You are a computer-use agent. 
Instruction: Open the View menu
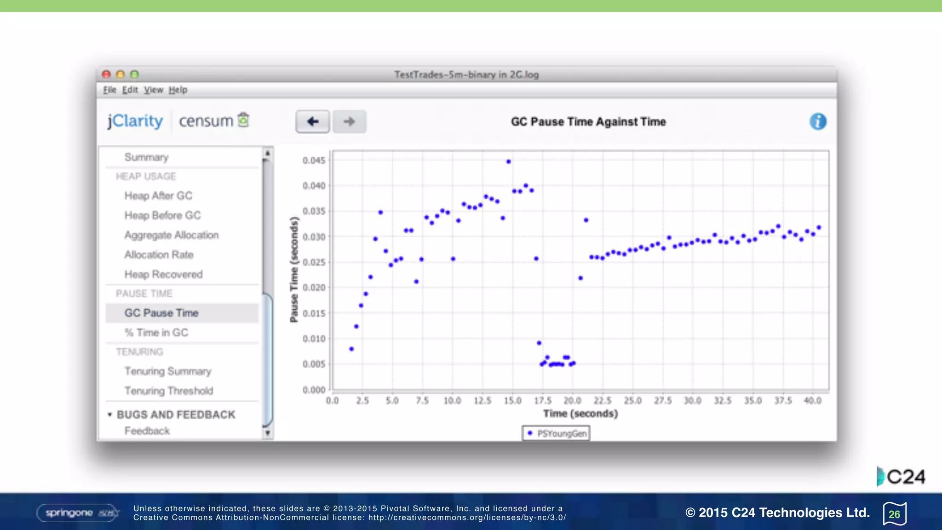(x=153, y=90)
